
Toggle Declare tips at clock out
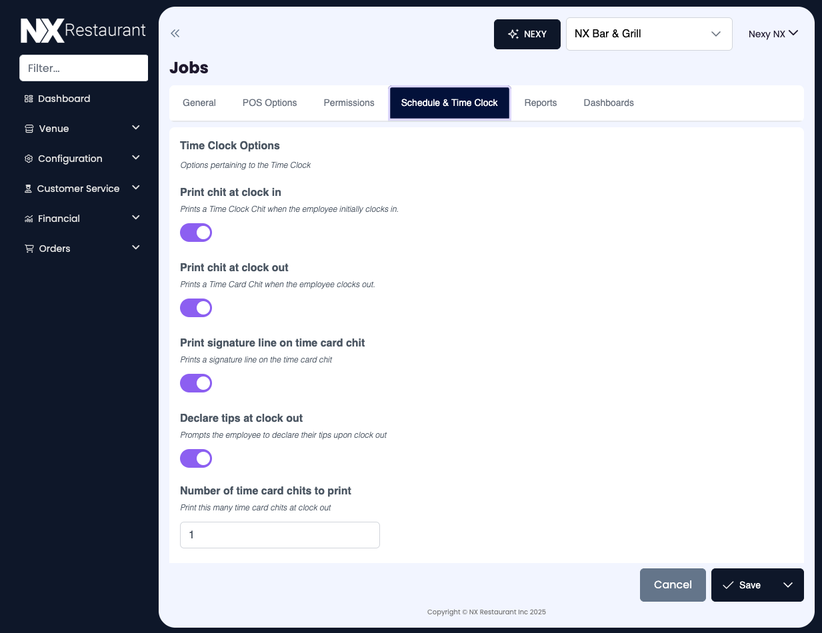195,458
